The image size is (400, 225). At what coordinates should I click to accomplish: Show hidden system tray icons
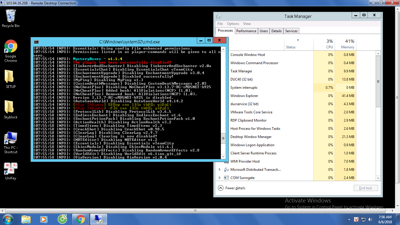[x=349, y=219]
